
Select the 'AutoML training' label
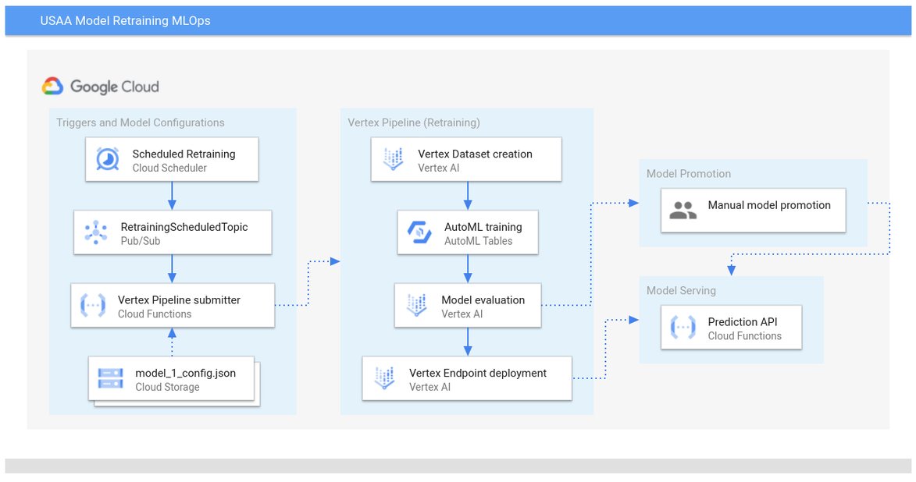point(483,227)
